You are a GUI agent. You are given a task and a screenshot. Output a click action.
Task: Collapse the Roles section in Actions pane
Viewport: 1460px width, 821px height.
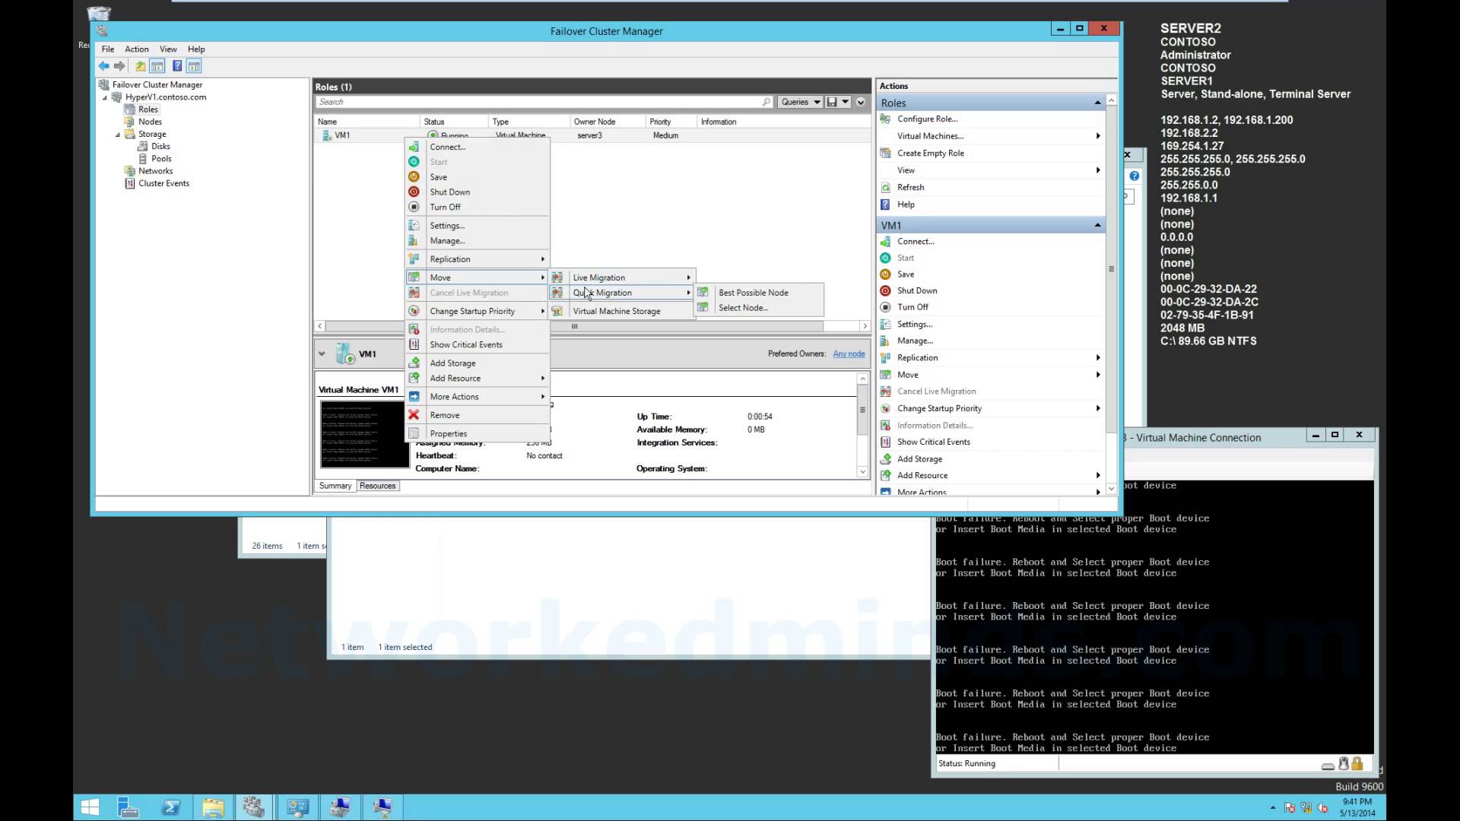[x=1097, y=103]
